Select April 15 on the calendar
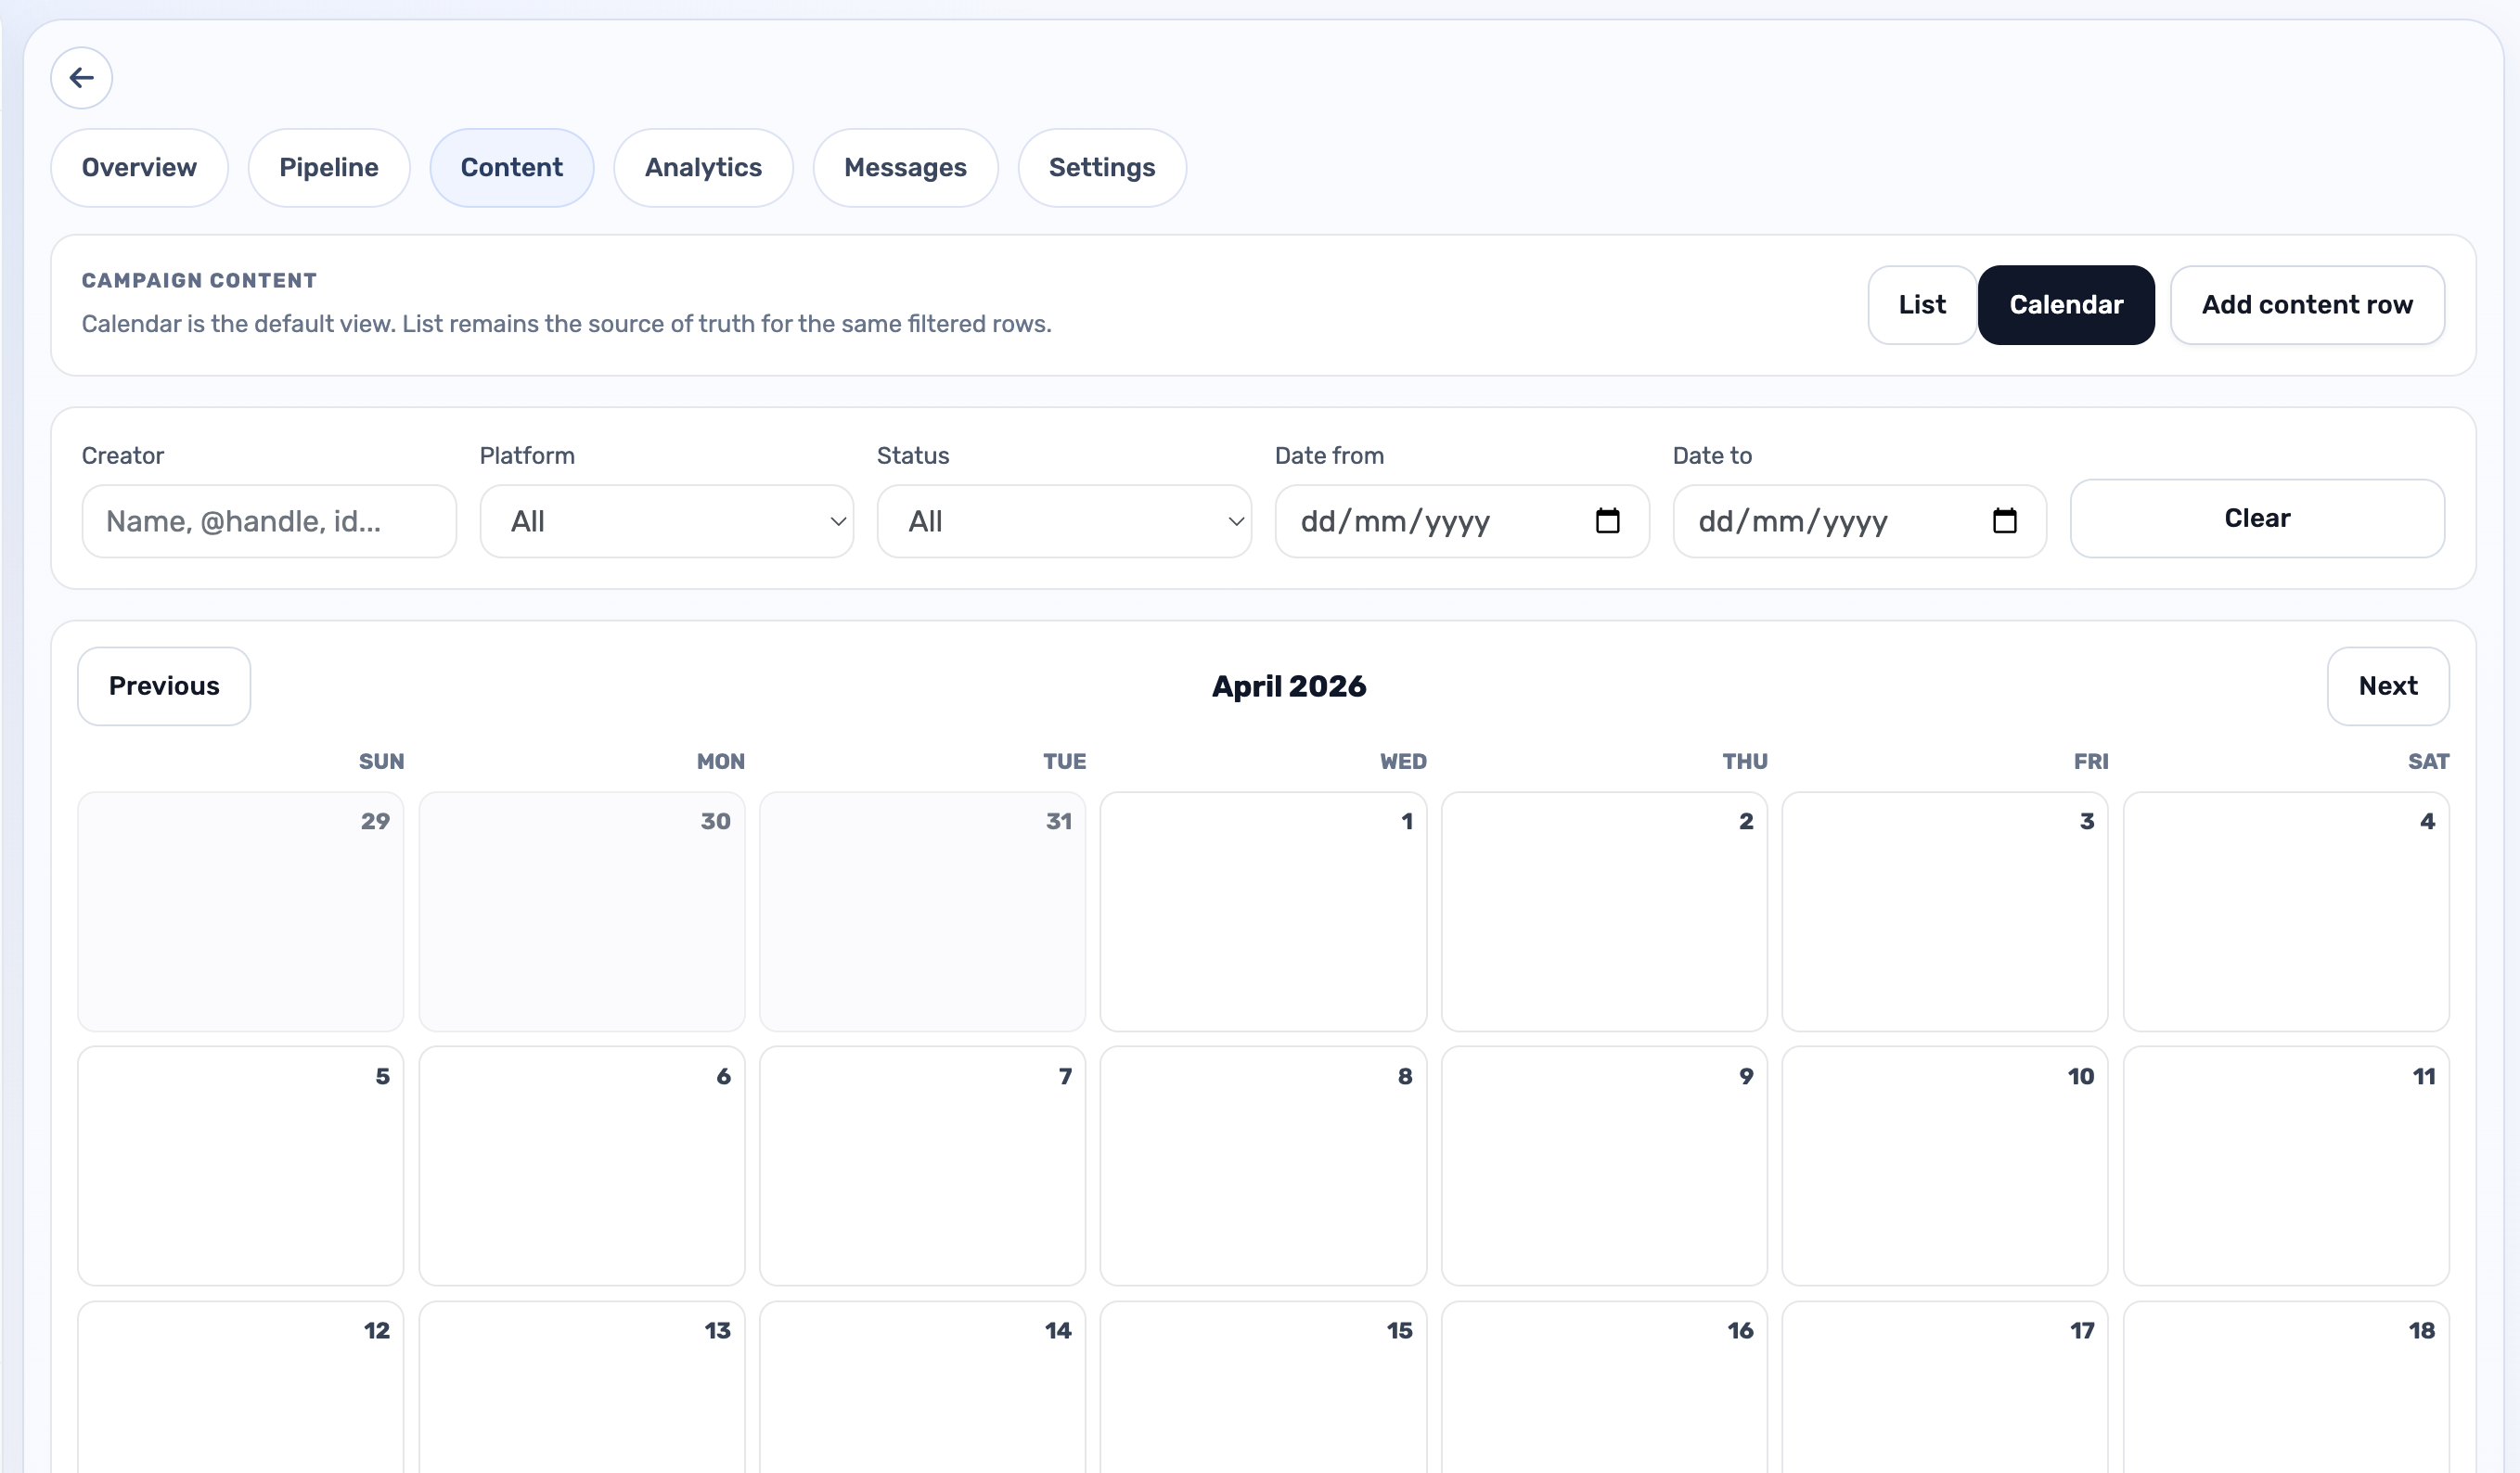Viewport: 2520px width, 1473px height. pos(1263,1390)
